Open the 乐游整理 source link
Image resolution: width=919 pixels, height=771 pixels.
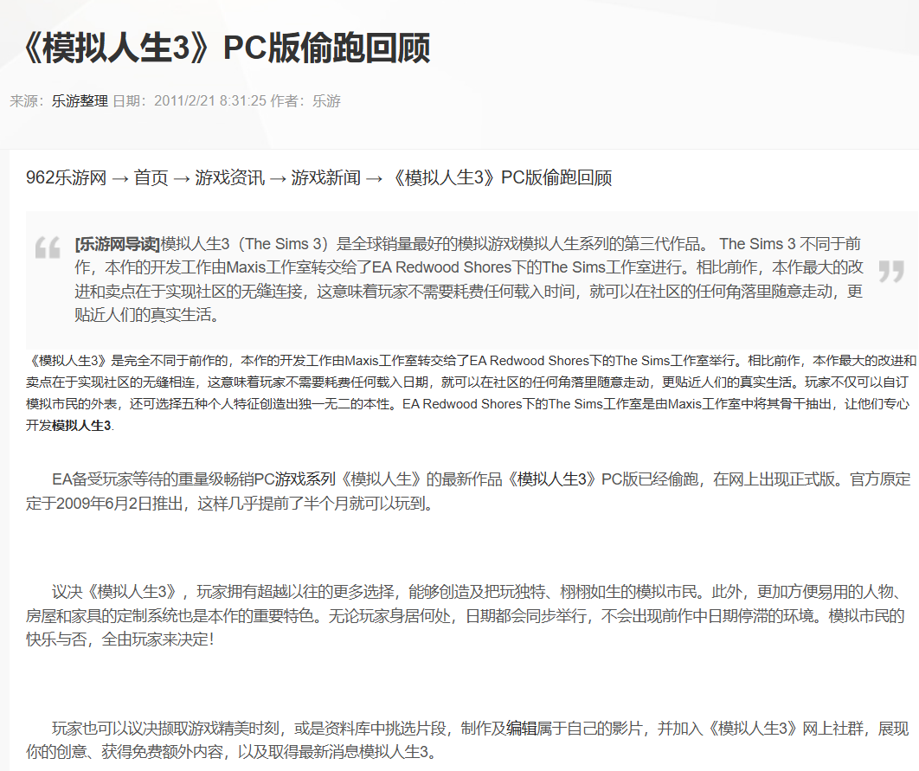(80, 100)
